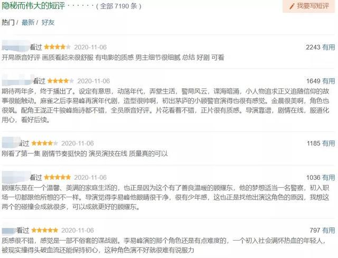Open the blurred username of the first reviewer
The width and height of the screenshot is (338, 258).
point(15,46)
